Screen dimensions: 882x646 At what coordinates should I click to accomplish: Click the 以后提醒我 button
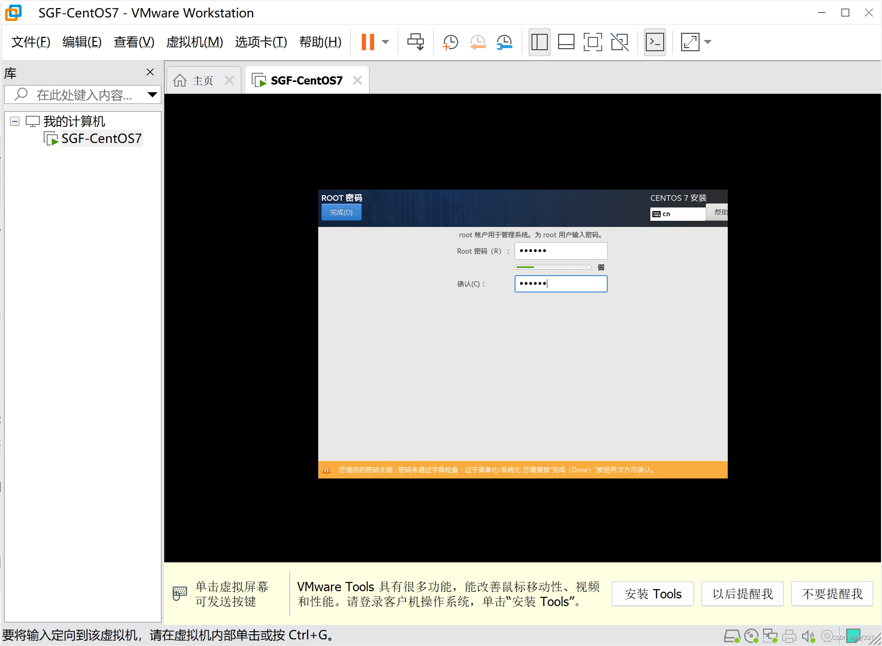743,594
